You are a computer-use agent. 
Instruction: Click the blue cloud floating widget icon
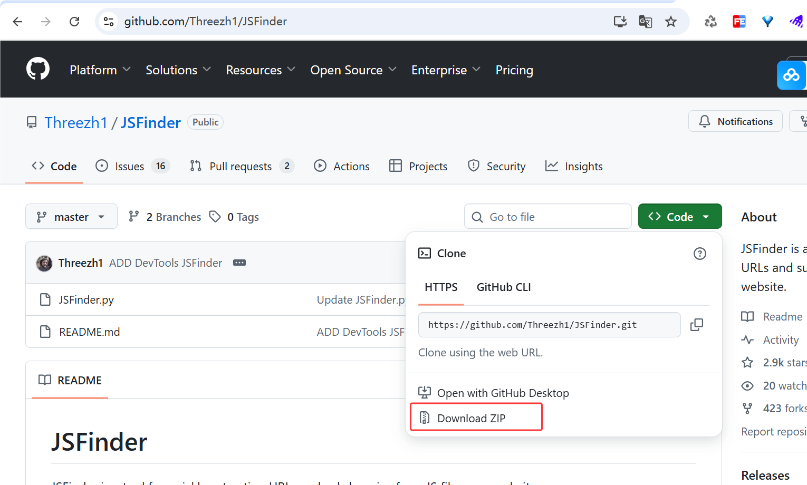pyautogui.click(x=791, y=75)
